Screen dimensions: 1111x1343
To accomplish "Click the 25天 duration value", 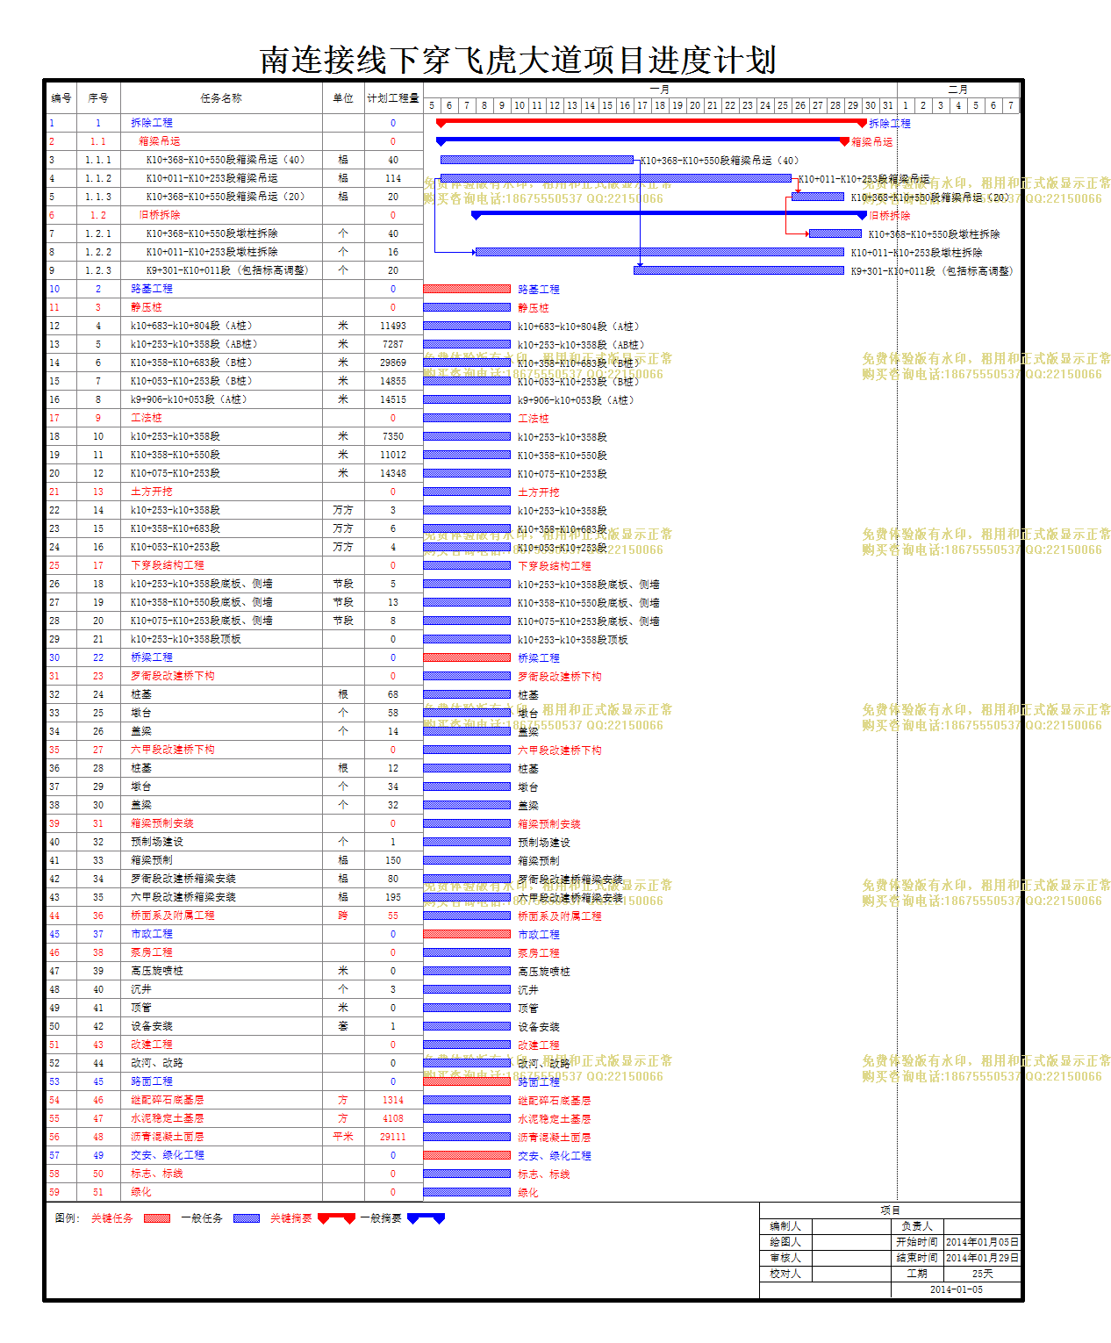I will pos(982,1274).
